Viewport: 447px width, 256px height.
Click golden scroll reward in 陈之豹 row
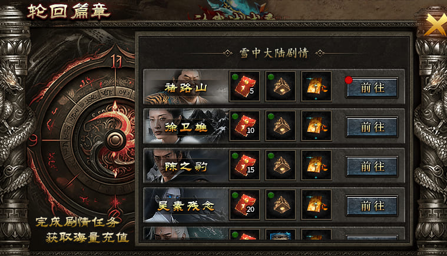point(316,165)
